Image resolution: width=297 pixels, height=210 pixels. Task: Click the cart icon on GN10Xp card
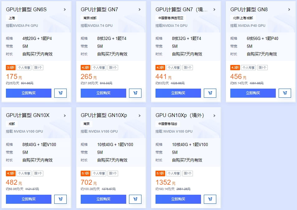click(x=135, y=199)
